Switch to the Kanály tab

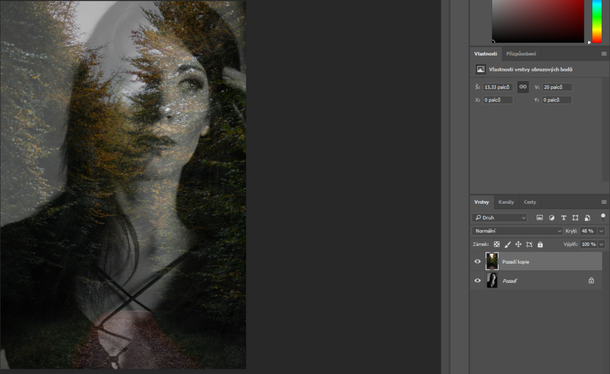tap(506, 202)
